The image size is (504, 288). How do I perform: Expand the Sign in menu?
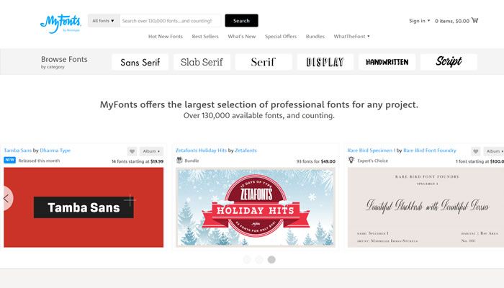point(419,21)
